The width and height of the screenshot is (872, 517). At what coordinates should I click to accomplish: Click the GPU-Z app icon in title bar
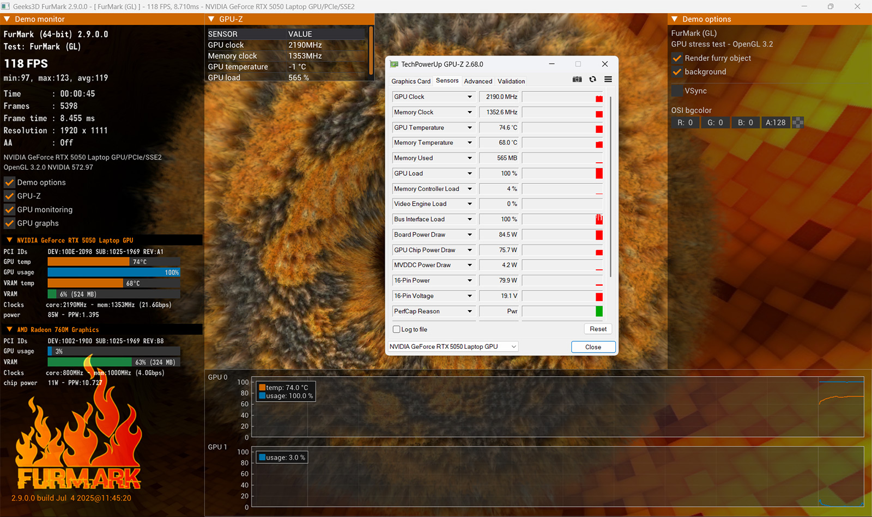[394, 64]
